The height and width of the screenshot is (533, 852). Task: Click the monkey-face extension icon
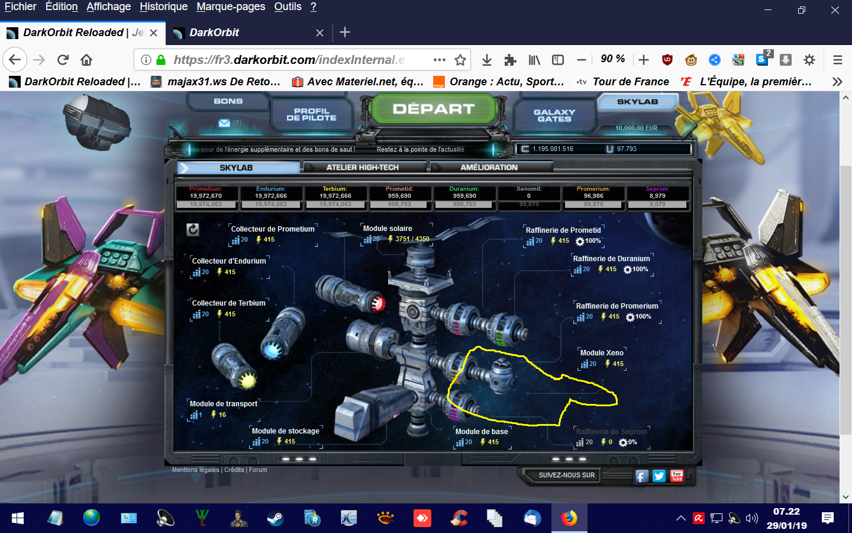691,60
